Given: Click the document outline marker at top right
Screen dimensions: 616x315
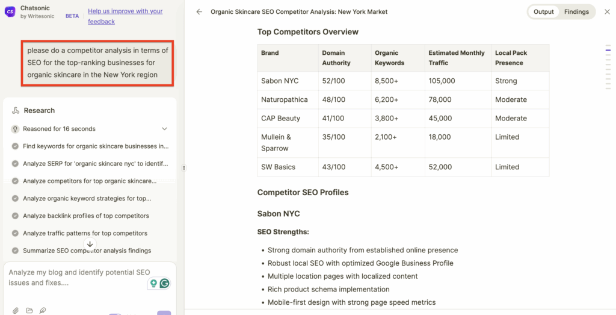Looking at the screenshot, I should pos(608,51).
